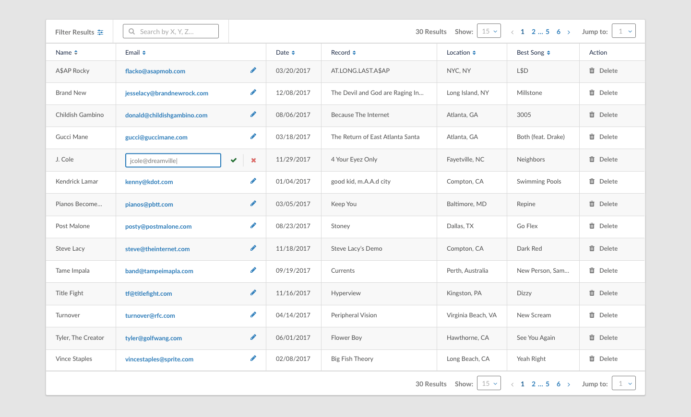
Task: Go to page 5 in top pagination
Action: [x=548, y=32]
